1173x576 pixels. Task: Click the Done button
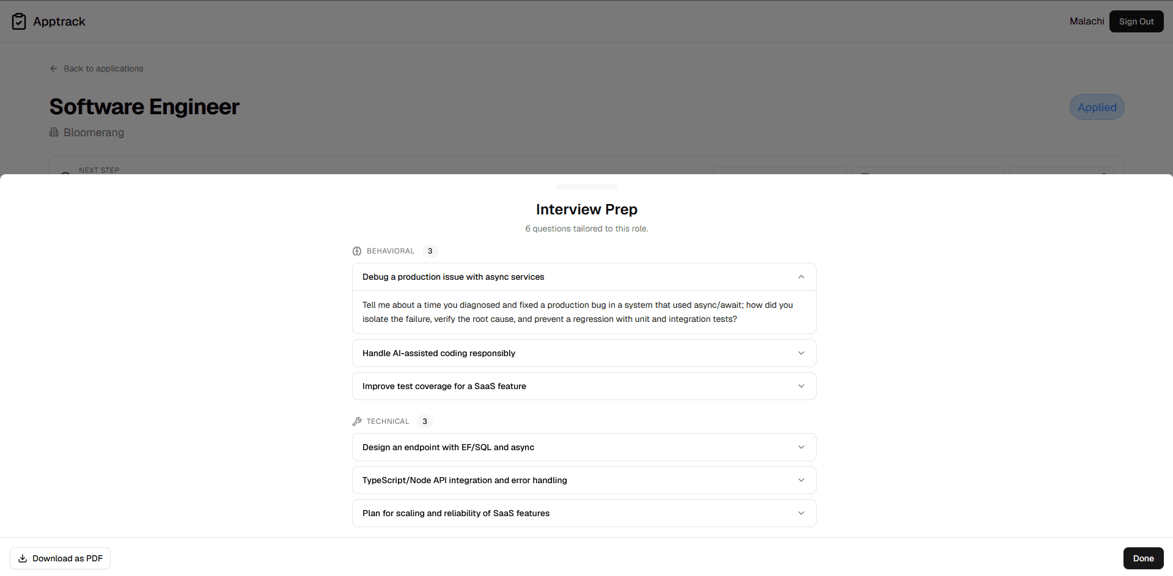tap(1143, 558)
